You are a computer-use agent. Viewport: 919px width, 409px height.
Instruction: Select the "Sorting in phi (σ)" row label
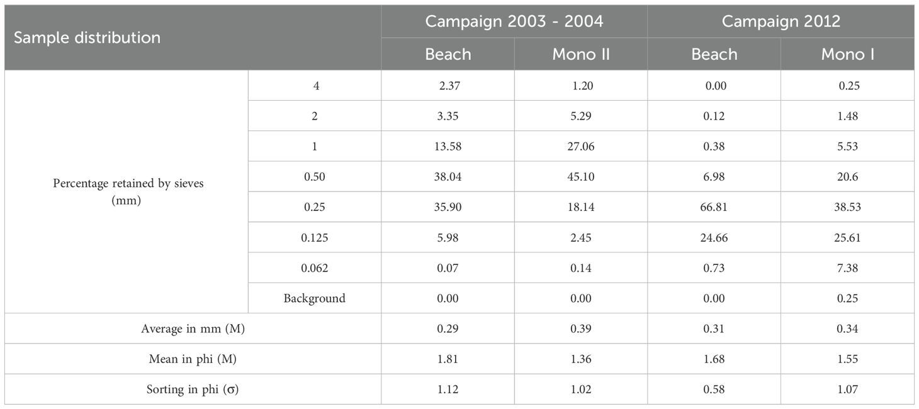(192, 389)
